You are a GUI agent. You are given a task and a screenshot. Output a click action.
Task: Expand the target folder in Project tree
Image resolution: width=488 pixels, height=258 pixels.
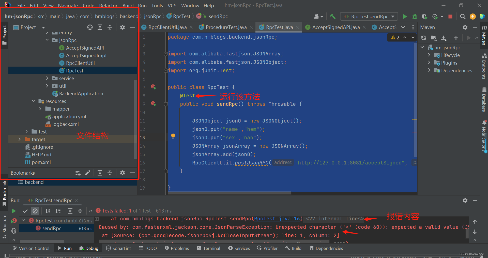pyautogui.click(x=20, y=139)
